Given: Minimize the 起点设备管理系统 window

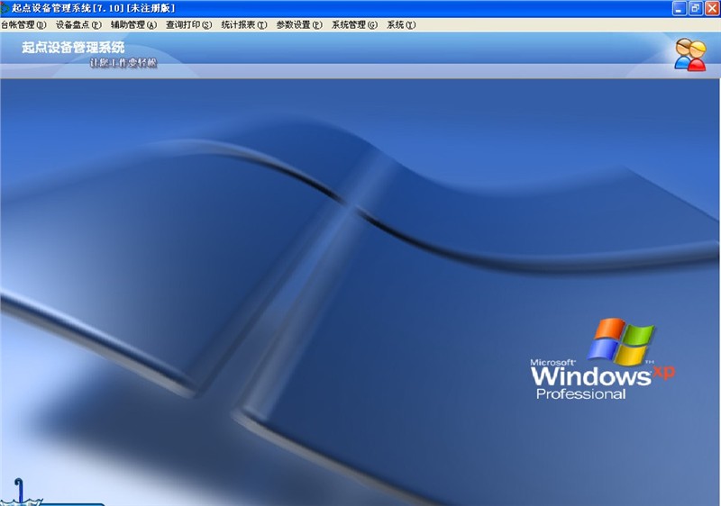Looking at the screenshot, I should (680, 8).
